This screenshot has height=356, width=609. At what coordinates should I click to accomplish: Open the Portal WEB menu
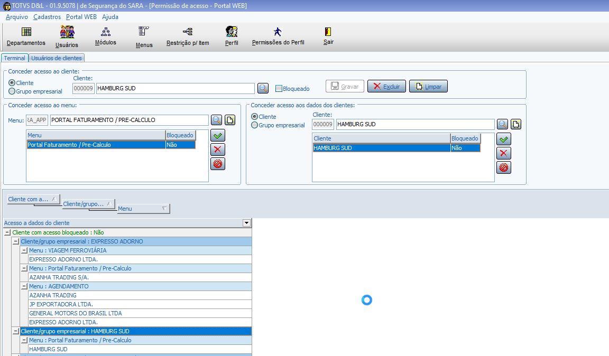click(x=81, y=17)
